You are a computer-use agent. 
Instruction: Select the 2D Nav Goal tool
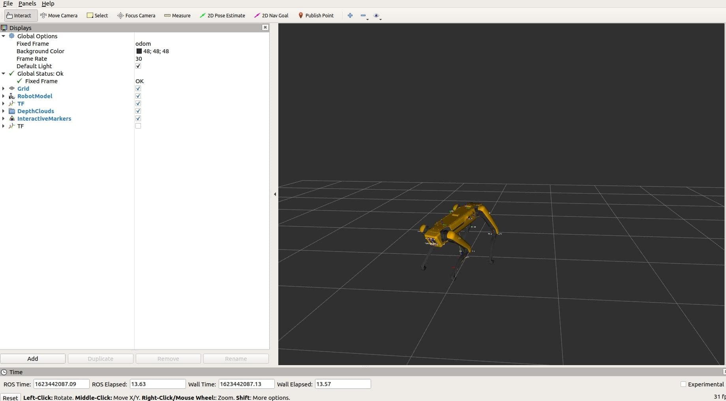(x=271, y=15)
